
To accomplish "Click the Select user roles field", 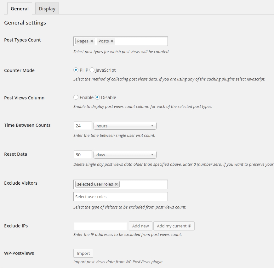I will click(120, 197).
